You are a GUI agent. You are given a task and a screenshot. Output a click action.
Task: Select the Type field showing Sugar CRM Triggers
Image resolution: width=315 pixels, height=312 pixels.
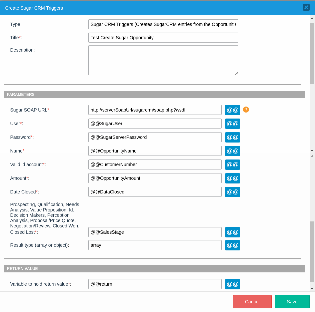[163, 24]
